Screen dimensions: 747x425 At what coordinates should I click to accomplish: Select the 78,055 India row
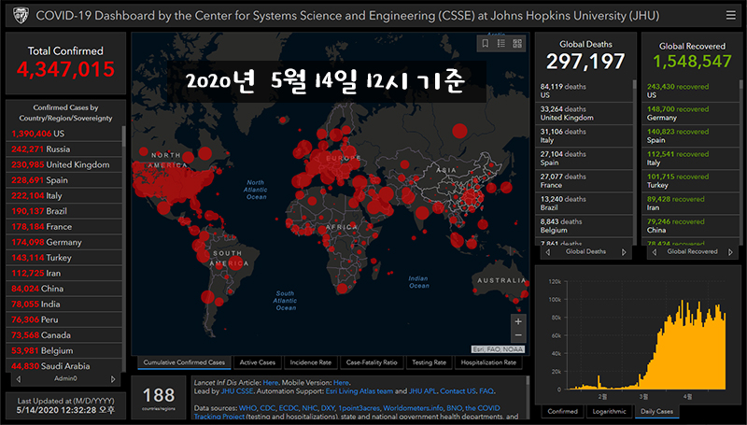(x=63, y=304)
